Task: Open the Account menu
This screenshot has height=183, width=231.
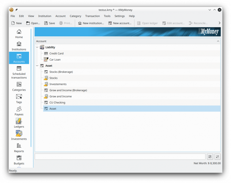Action: click(61, 16)
